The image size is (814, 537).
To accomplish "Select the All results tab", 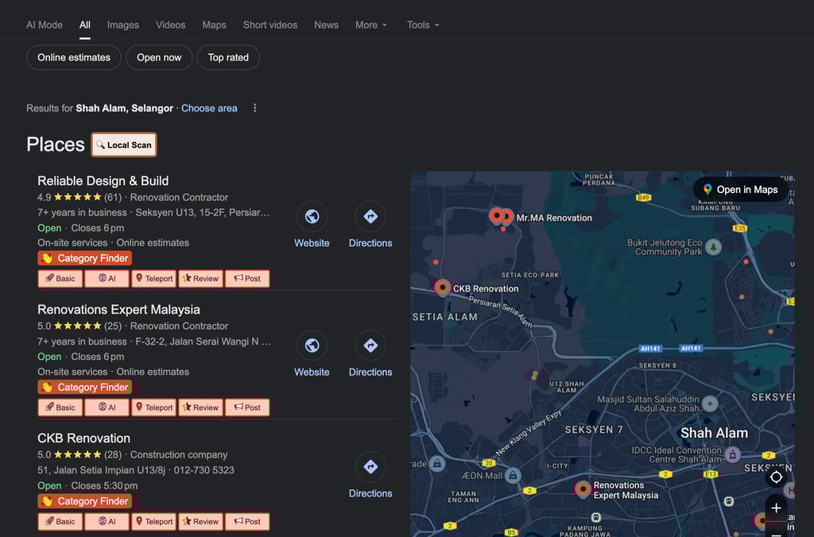I will point(84,25).
